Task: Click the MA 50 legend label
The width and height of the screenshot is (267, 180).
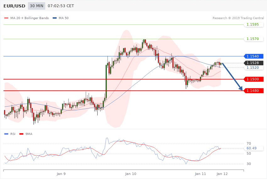Action: [63, 18]
